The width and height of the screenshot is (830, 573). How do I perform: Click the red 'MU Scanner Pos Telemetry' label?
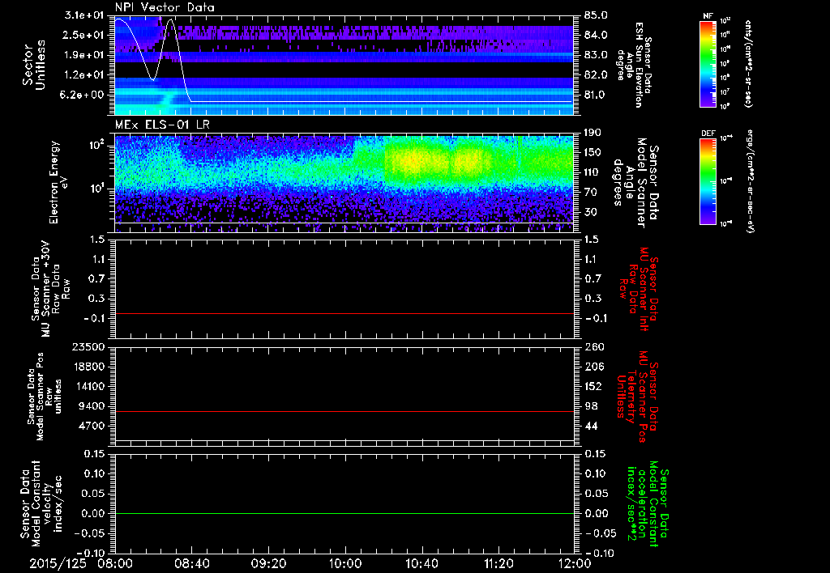coord(638,397)
